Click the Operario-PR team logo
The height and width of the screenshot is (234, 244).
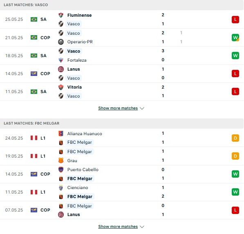[61, 42]
